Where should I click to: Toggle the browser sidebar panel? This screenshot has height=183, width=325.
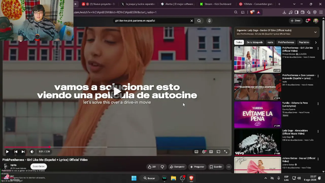coord(297,12)
